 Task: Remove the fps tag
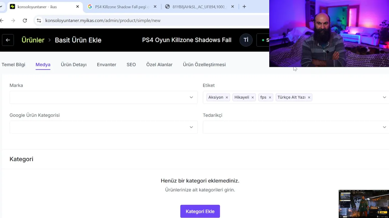[270, 97]
